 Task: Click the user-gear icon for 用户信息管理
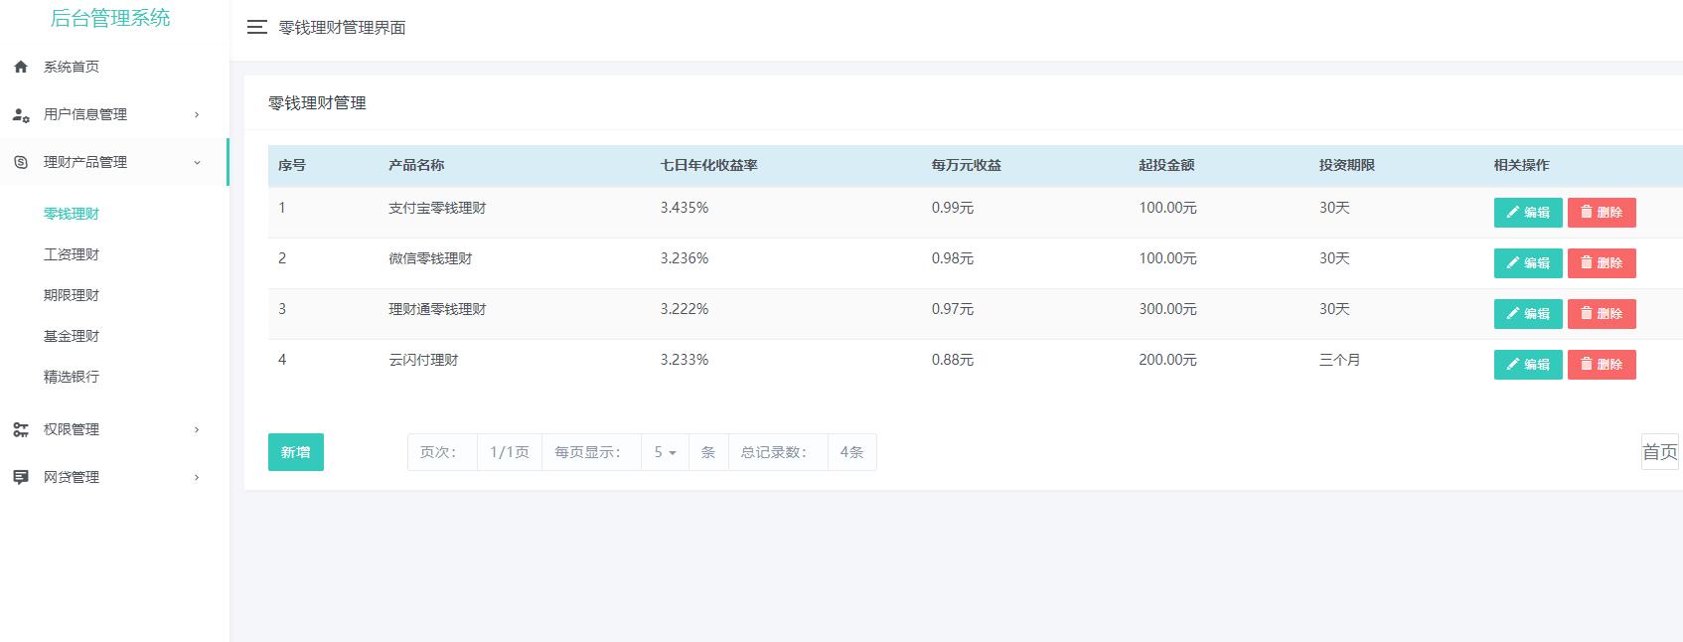21,114
